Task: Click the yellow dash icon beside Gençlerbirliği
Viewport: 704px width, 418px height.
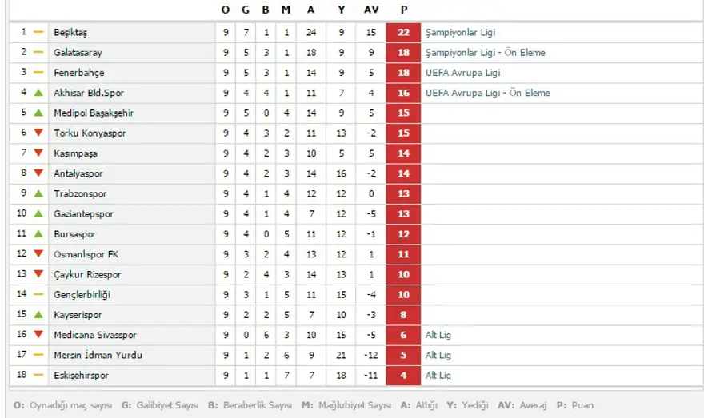Action: (38, 294)
